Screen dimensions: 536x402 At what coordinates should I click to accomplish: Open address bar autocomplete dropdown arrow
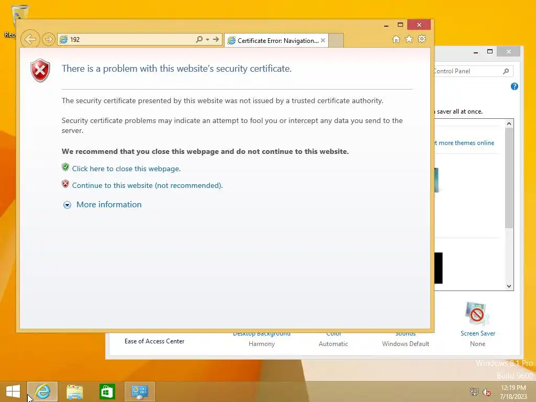(207, 40)
